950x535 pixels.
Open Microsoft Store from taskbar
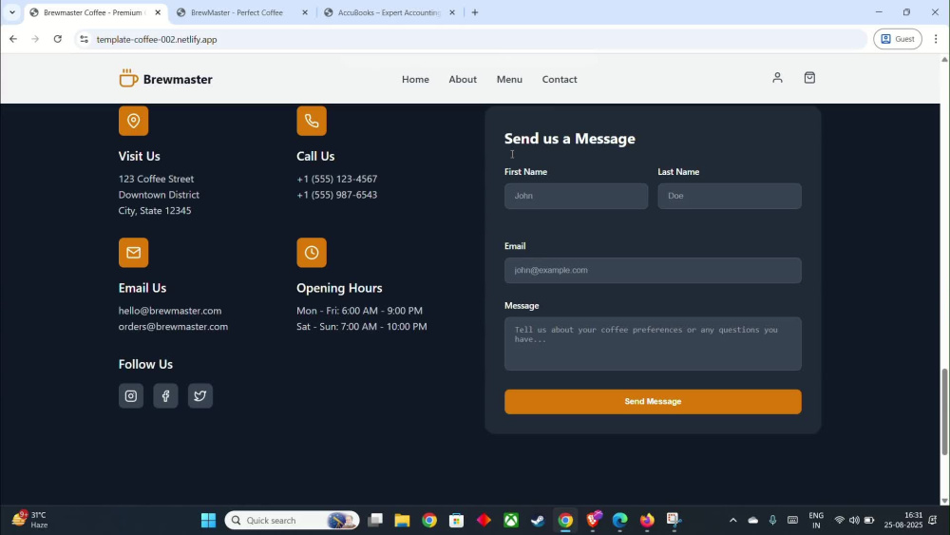tap(456, 520)
